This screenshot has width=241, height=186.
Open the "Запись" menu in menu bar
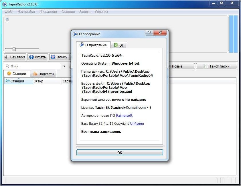85,12
